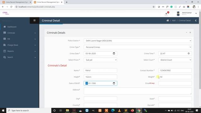Screen dimensions: 201x113
Task: Reload the page
Action: 11,7
